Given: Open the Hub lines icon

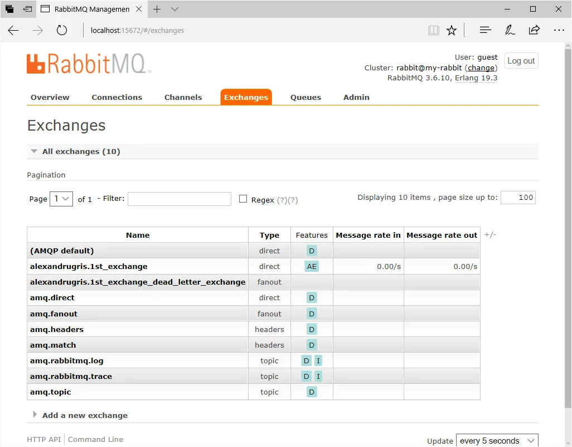Looking at the screenshot, I should pos(485,30).
